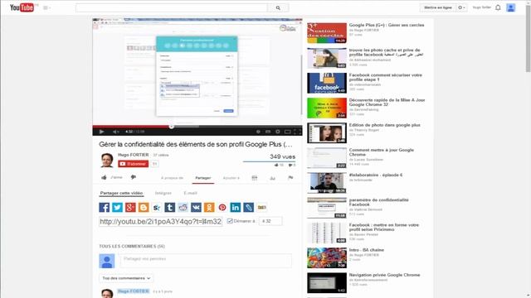
Task: Click the magnifier search button
Action: click(278, 7)
